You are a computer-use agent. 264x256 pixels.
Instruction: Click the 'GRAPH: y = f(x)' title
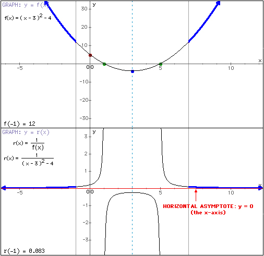(26, 5)
